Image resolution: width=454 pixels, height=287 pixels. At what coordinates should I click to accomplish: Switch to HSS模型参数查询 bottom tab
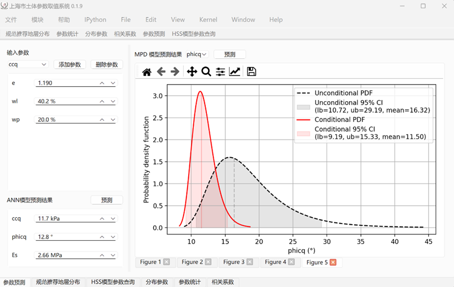[x=113, y=282]
